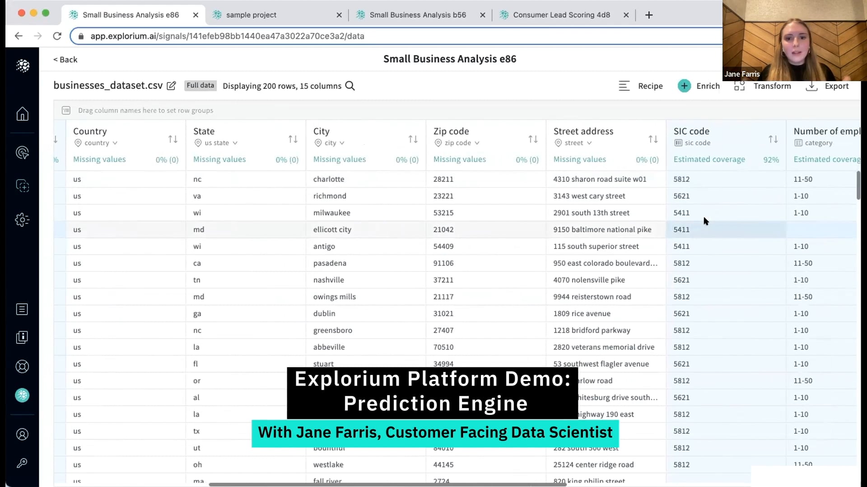Image resolution: width=867 pixels, height=487 pixels.
Task: Click the Transform button
Action: point(763,86)
